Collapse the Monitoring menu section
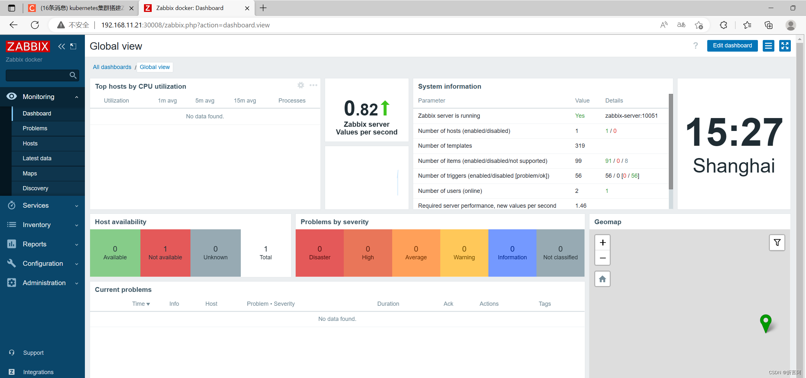The width and height of the screenshot is (806, 378). [x=77, y=97]
